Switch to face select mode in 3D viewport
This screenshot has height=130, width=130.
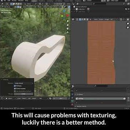click(20, 7)
